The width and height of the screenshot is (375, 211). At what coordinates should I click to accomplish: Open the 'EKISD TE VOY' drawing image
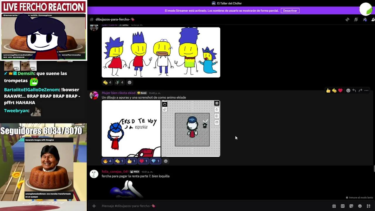[x=131, y=128]
